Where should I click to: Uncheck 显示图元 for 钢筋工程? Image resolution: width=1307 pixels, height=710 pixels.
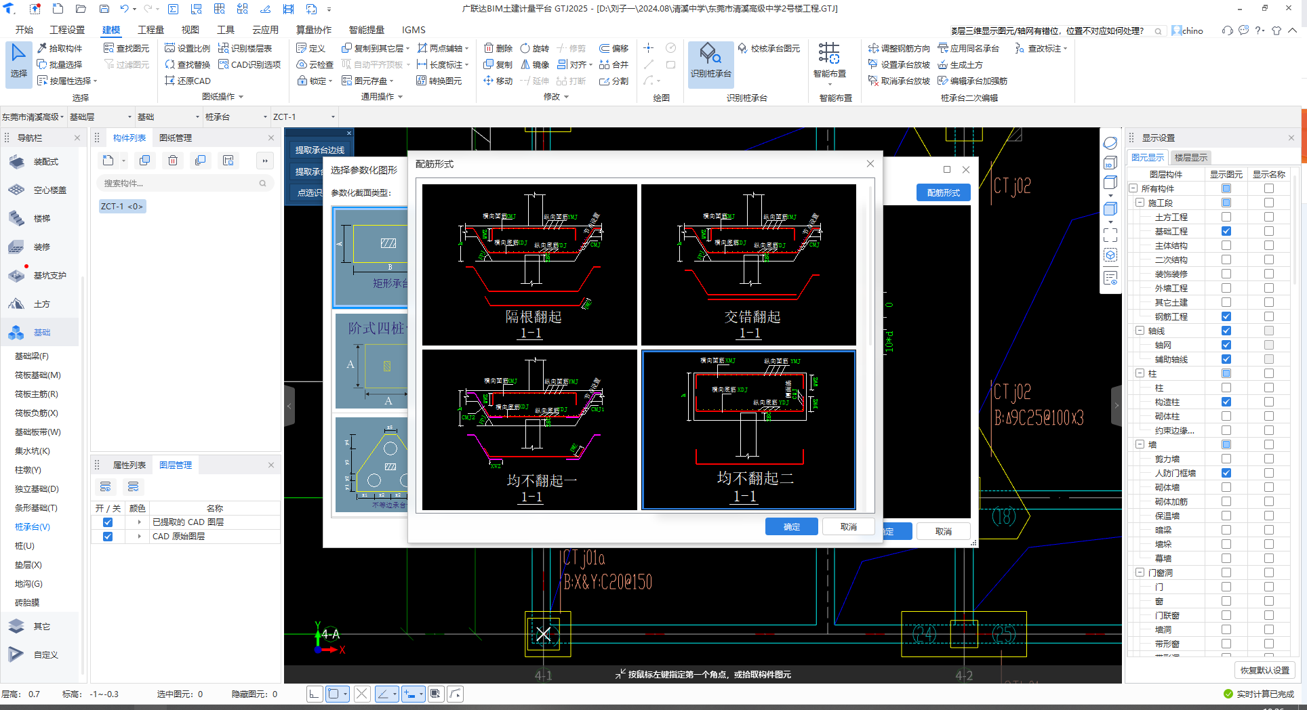[x=1226, y=316]
